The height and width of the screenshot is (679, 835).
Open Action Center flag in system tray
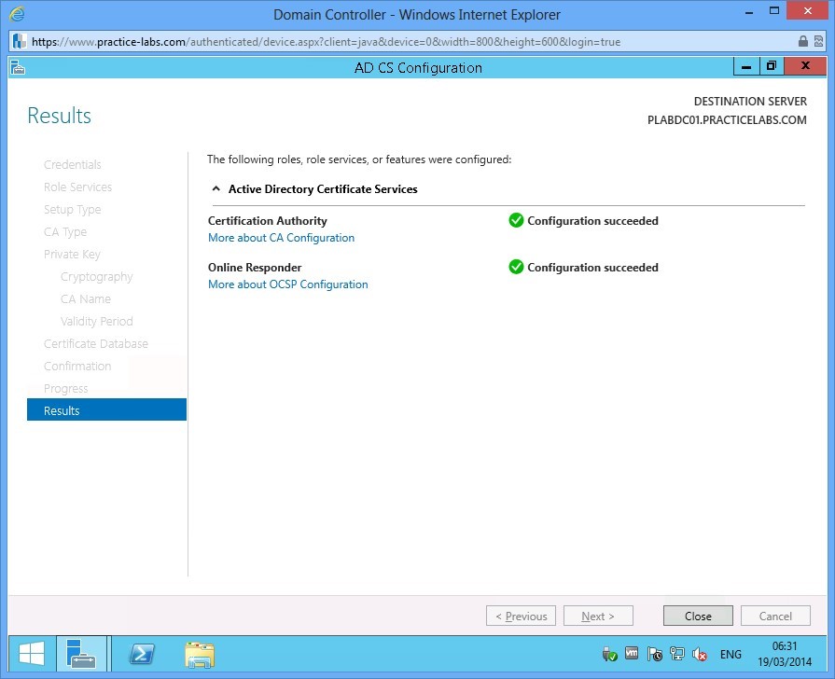656,654
